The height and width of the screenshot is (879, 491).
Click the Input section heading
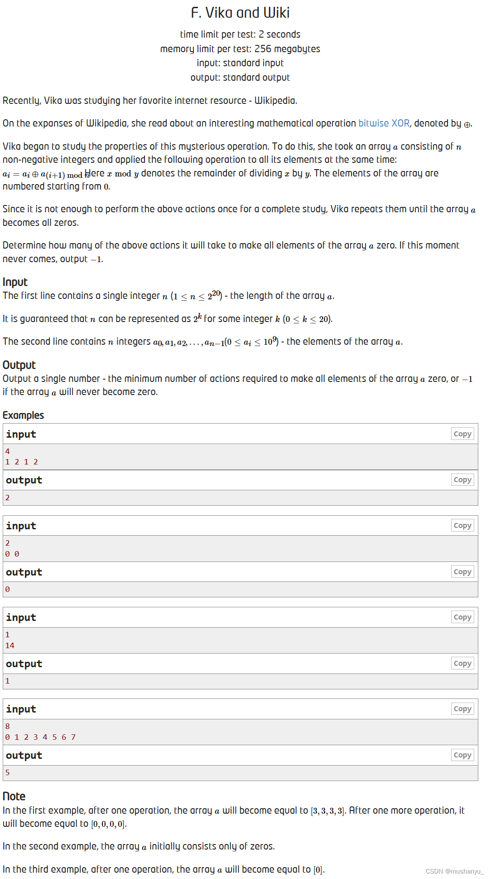point(15,282)
